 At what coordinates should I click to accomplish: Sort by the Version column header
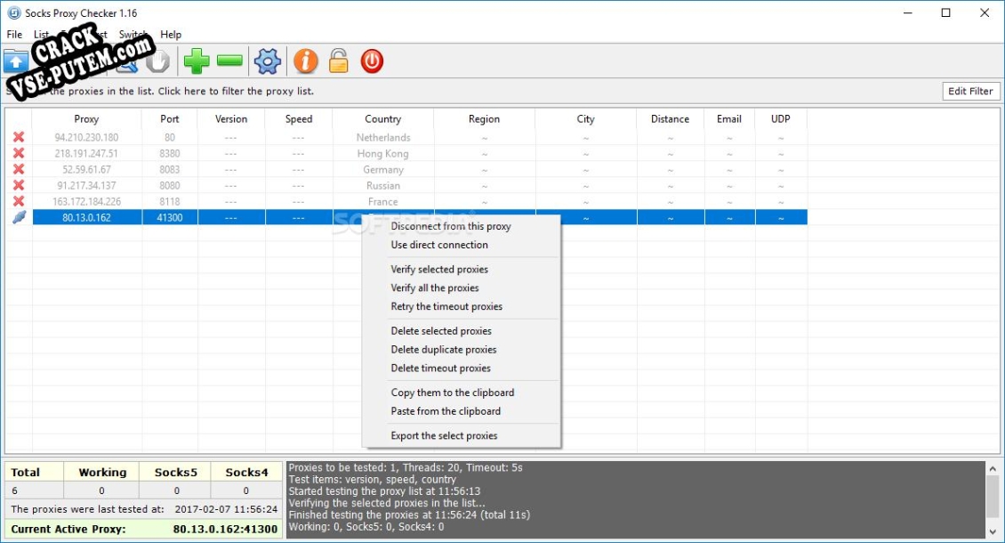tap(230, 119)
